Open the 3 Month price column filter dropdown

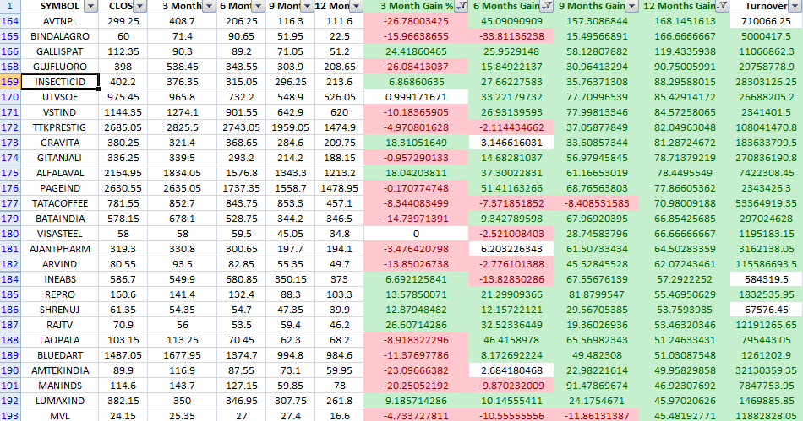(x=209, y=6)
